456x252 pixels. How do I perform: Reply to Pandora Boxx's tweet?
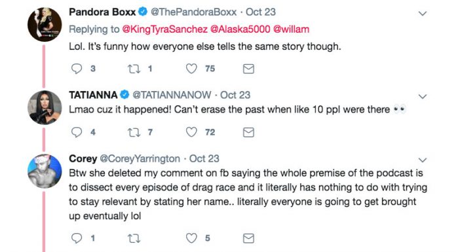[77, 69]
